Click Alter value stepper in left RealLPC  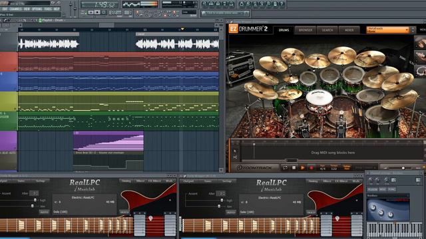pyautogui.click(x=34, y=193)
